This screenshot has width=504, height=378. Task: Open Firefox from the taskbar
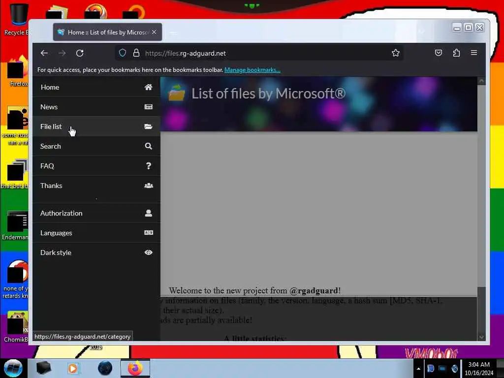[135, 368]
